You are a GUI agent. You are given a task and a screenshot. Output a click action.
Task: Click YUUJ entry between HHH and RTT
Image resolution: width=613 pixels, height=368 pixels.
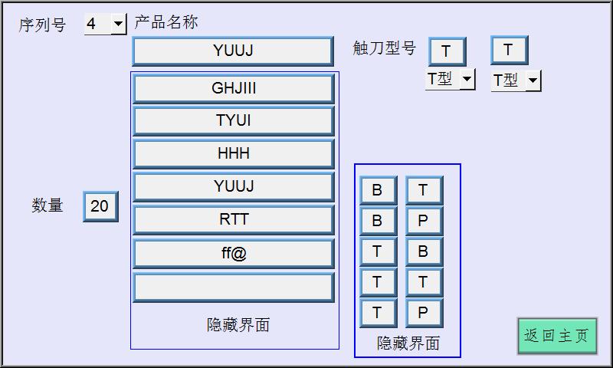point(234,186)
